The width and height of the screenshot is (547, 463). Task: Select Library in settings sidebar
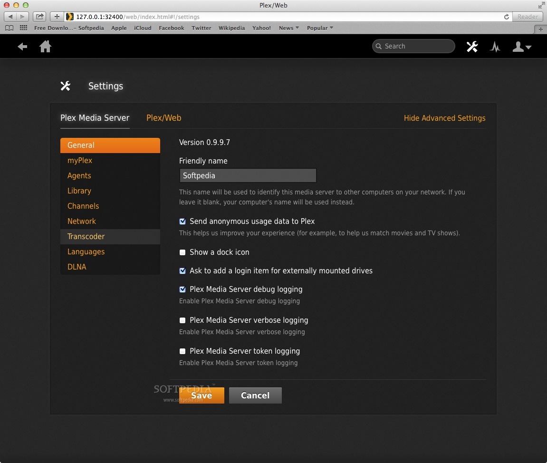(x=110, y=191)
